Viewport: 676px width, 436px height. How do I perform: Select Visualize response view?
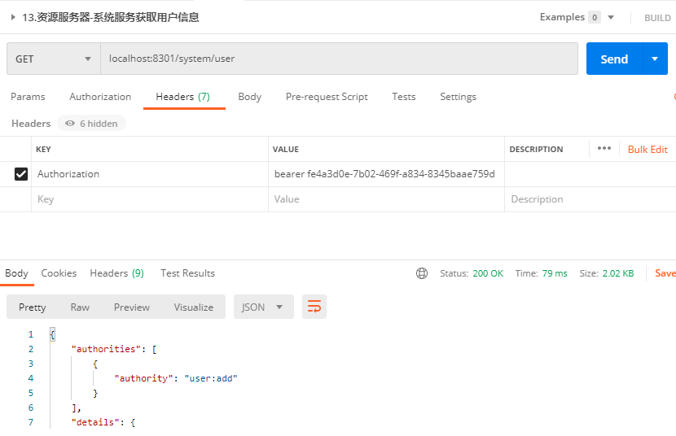click(194, 307)
